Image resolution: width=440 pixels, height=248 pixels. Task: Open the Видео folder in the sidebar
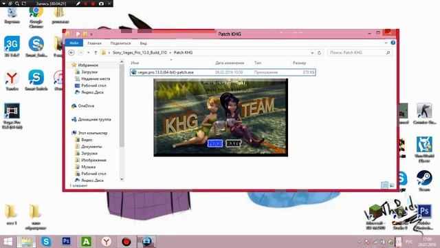tap(87, 140)
